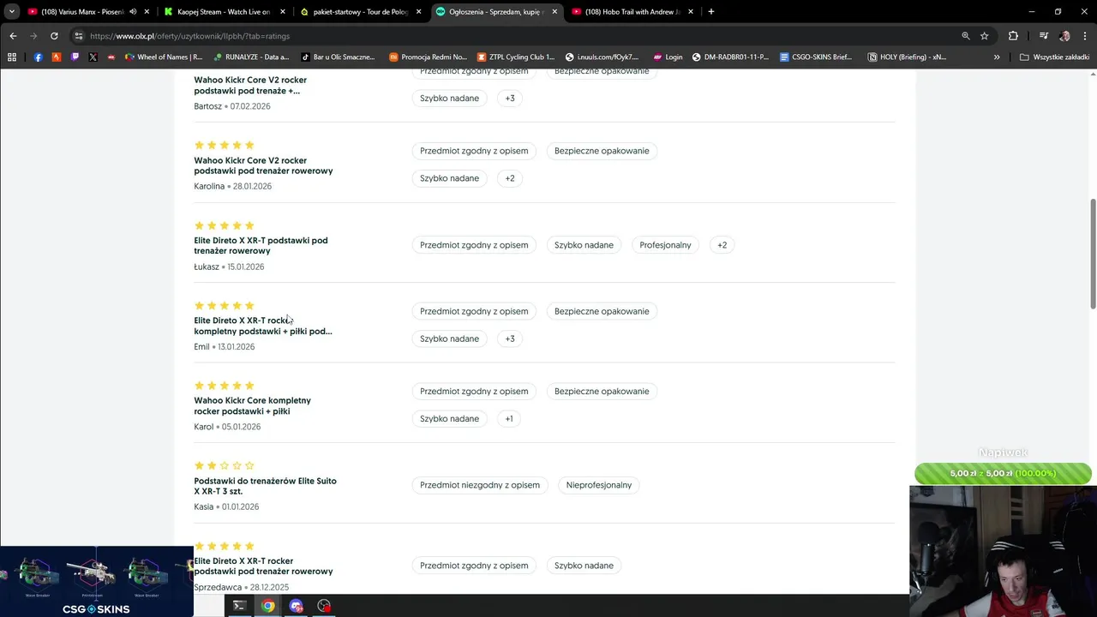
Task: Click the address bar URL field
Action: pos(514,36)
